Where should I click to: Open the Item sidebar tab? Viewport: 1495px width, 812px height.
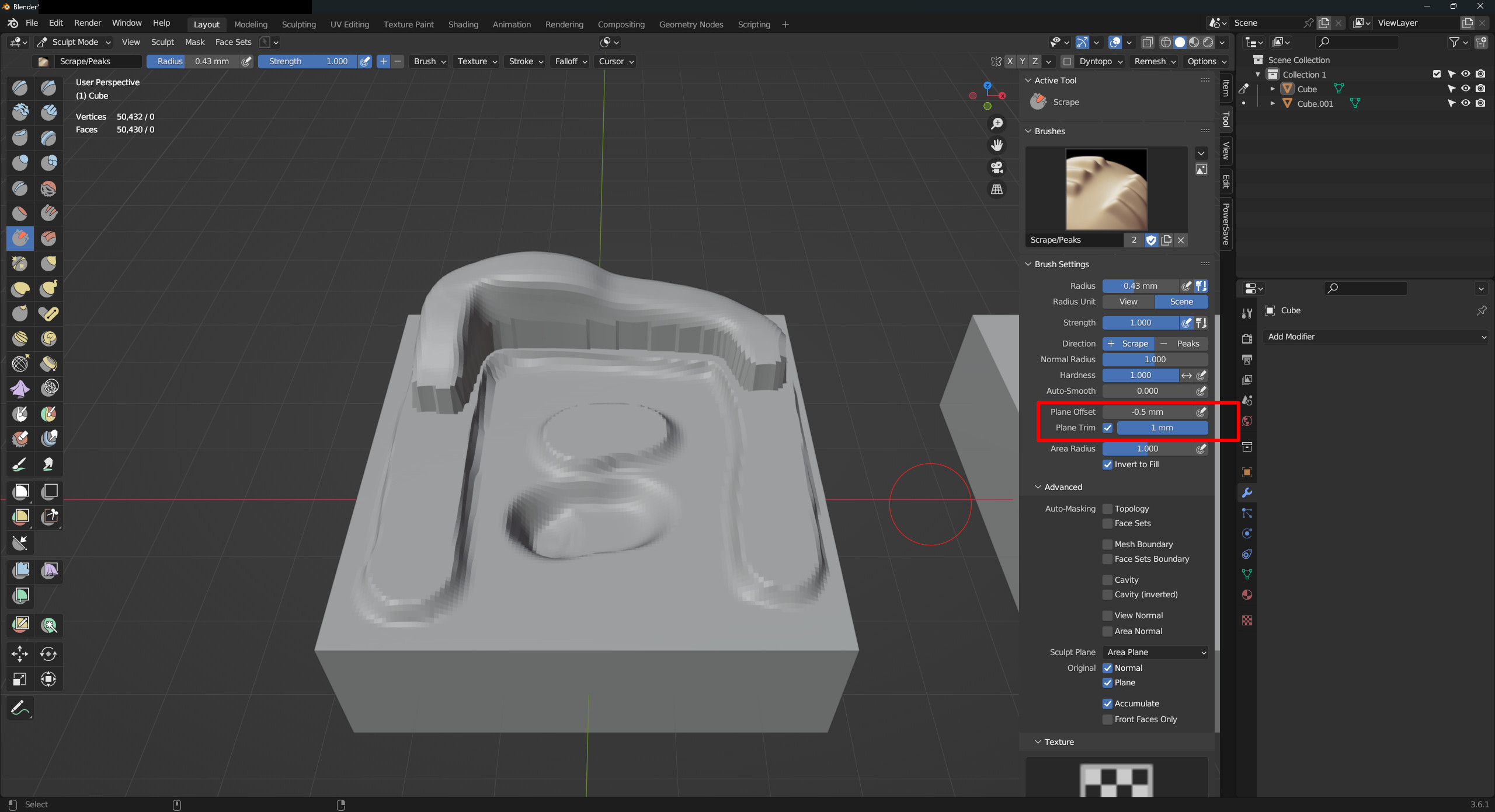tap(1226, 87)
